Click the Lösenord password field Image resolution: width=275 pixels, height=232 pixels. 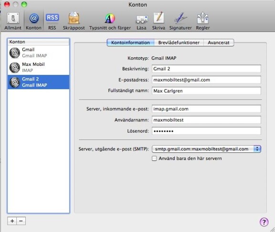206,131
